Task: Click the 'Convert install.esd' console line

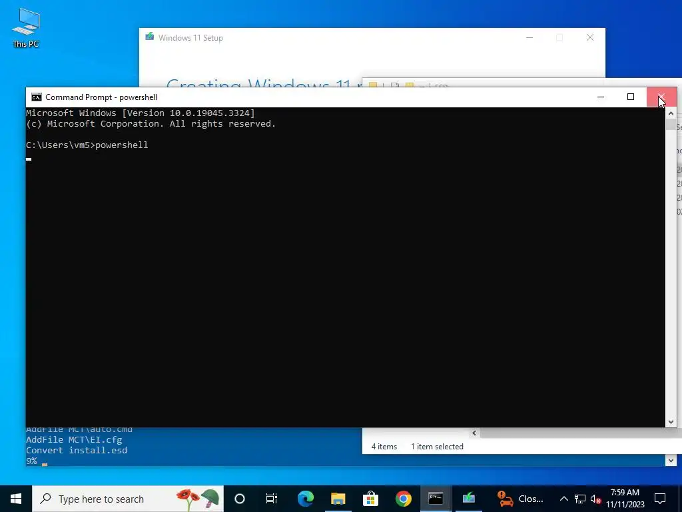Action: (x=77, y=450)
